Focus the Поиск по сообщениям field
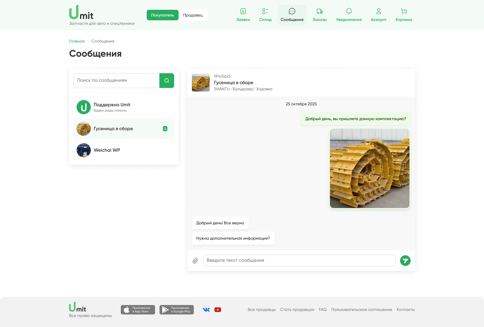Image resolution: width=484 pixels, height=327 pixels. (x=116, y=81)
